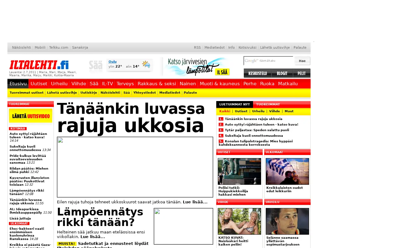Click Telkku.com in the top bar
The width and height of the screenshot is (396, 248).
(x=59, y=47)
